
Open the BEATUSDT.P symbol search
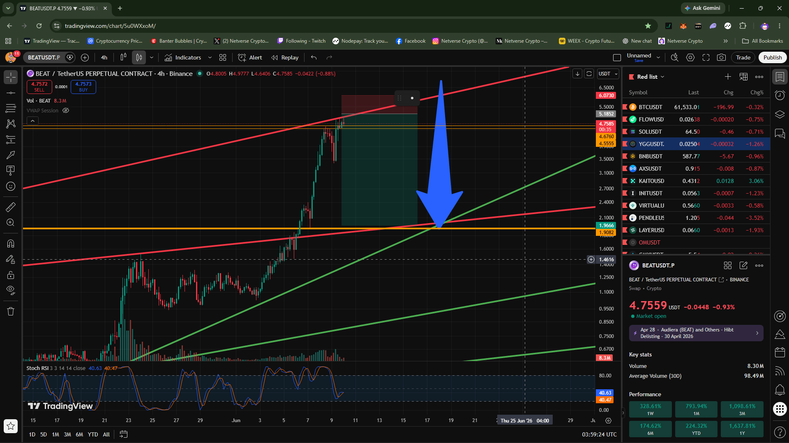pos(44,57)
